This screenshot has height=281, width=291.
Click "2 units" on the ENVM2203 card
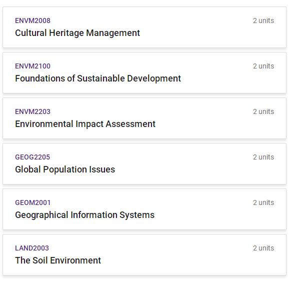pyautogui.click(x=263, y=111)
